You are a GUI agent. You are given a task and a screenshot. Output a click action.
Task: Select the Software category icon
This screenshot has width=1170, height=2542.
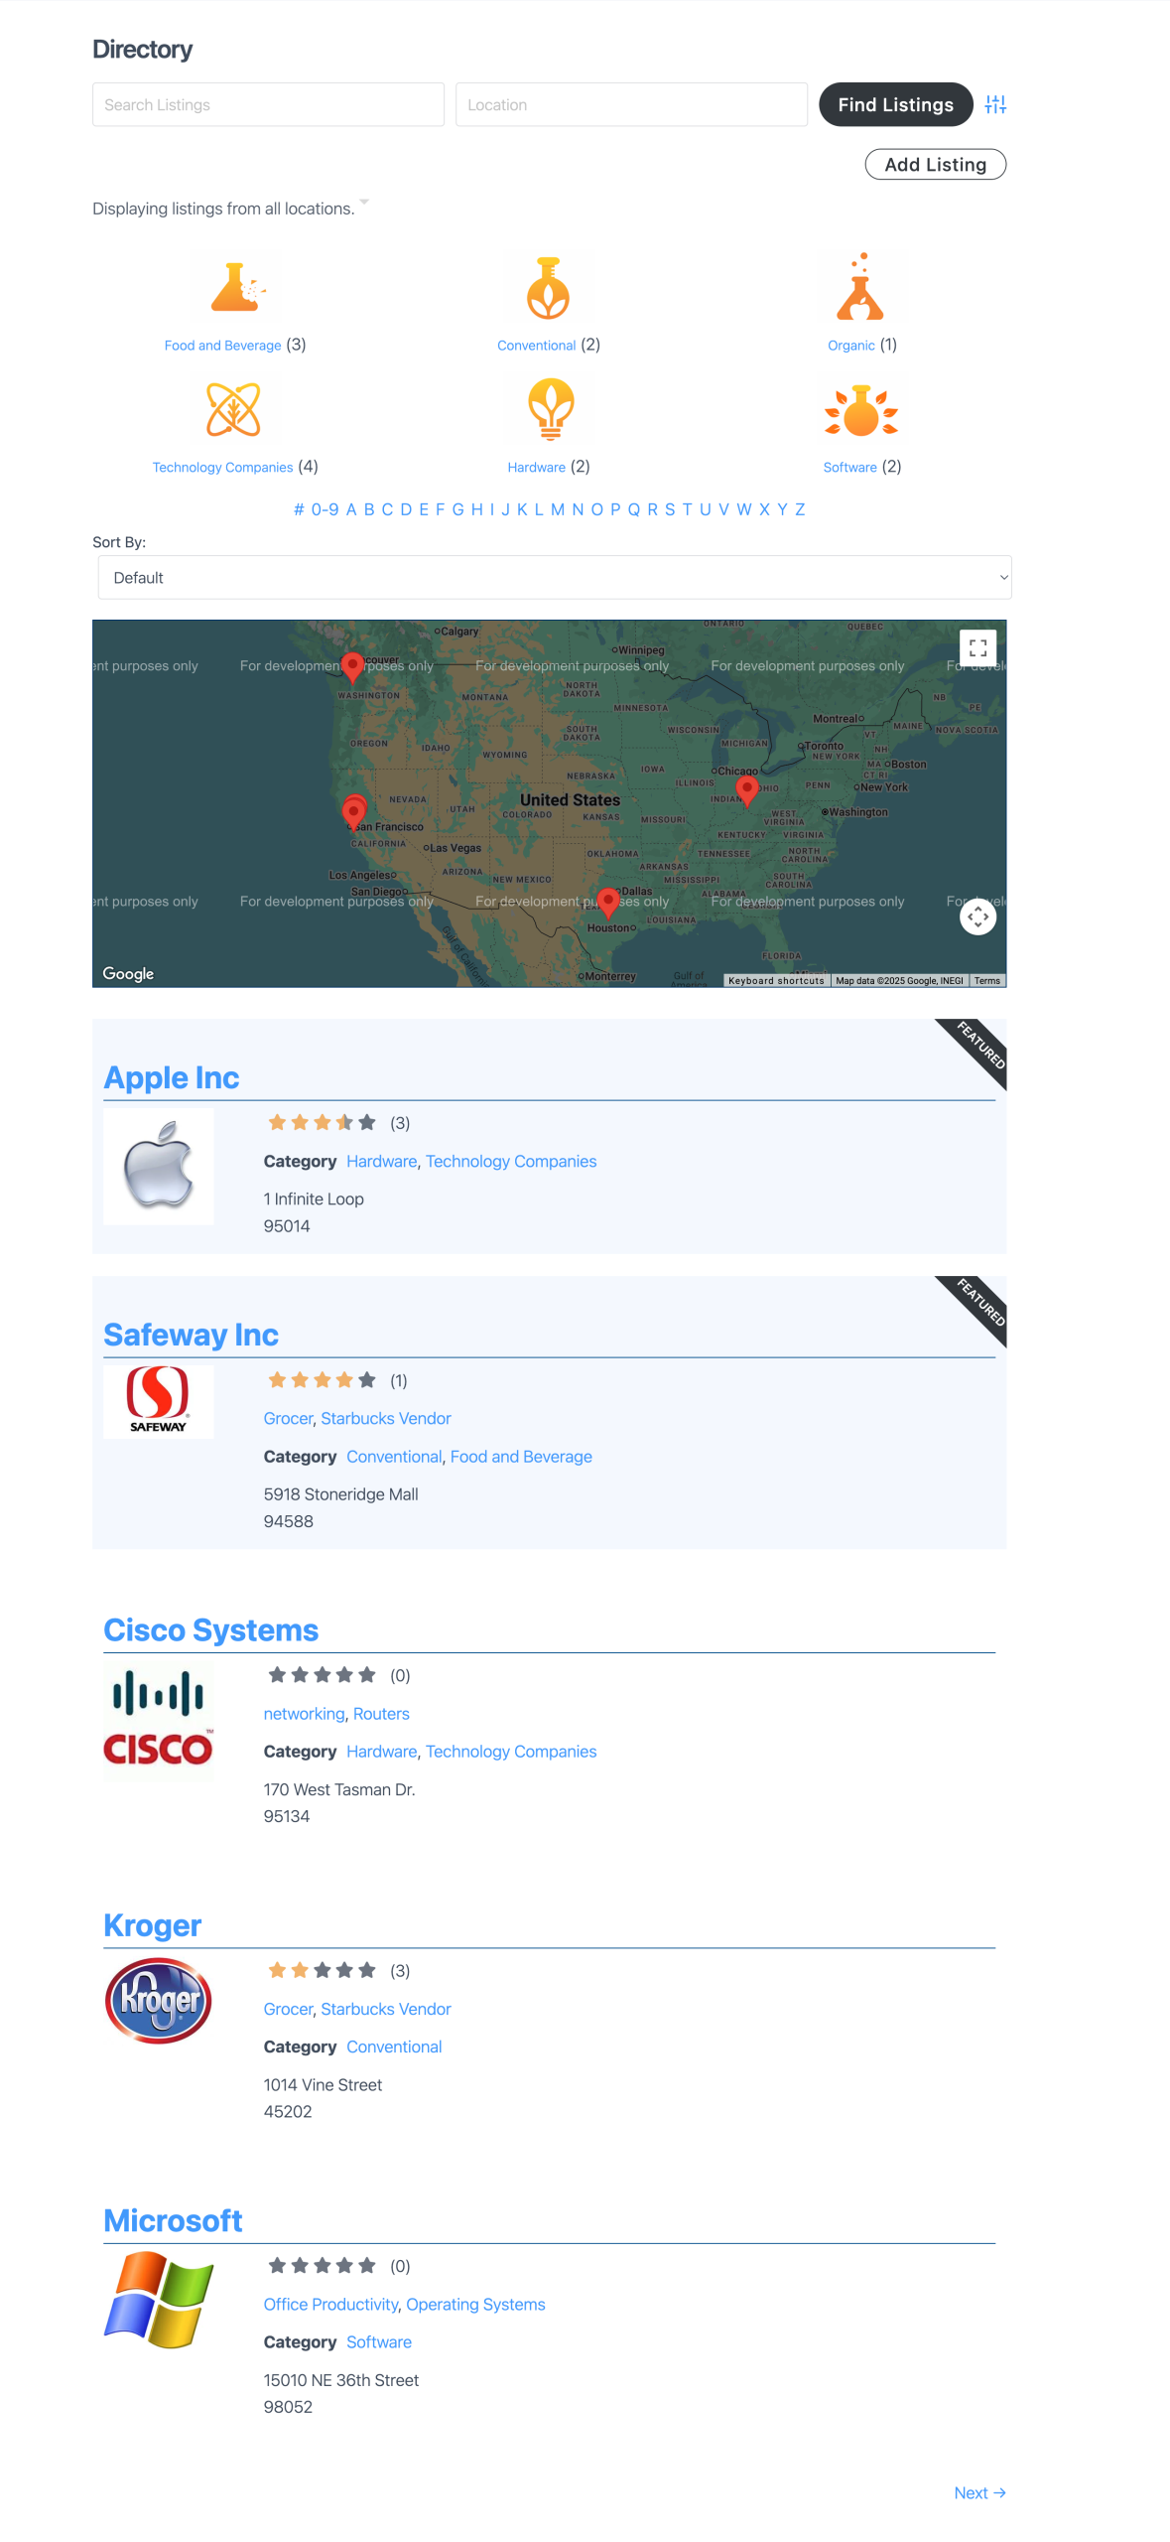click(860, 411)
